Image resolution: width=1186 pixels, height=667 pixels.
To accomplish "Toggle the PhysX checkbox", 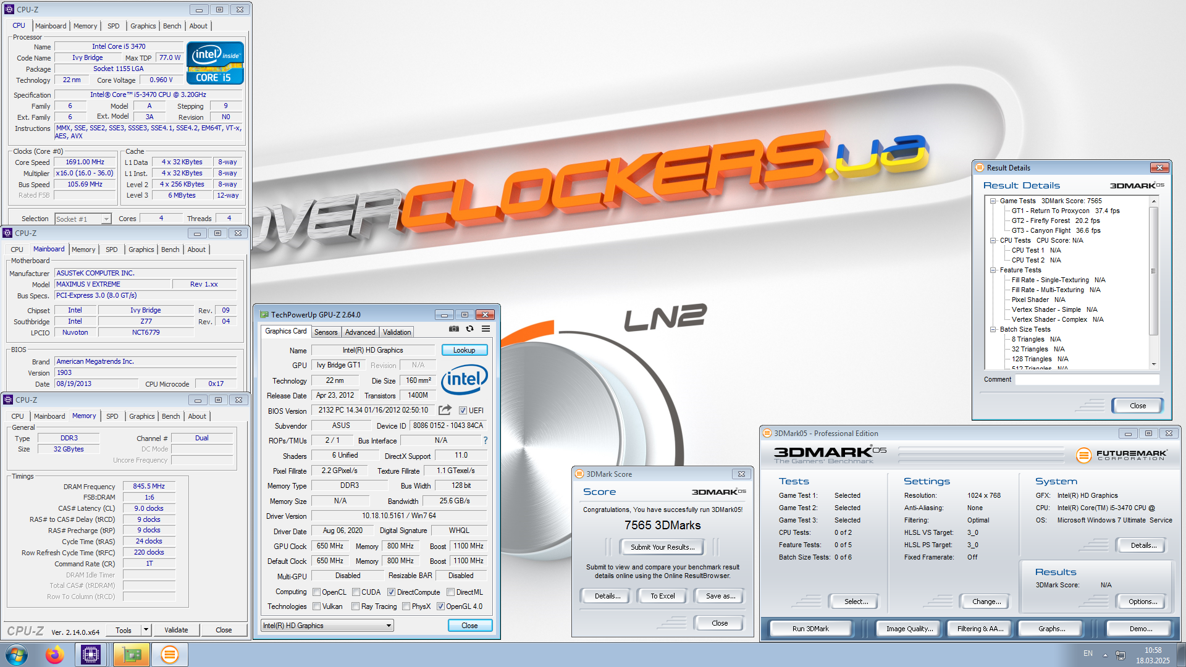I will click(x=406, y=606).
